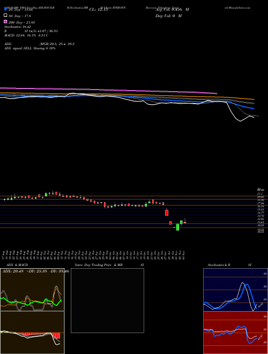The image size is (268, 354).
Task: Click the last candlestick on the price chart
Action: (185, 223)
